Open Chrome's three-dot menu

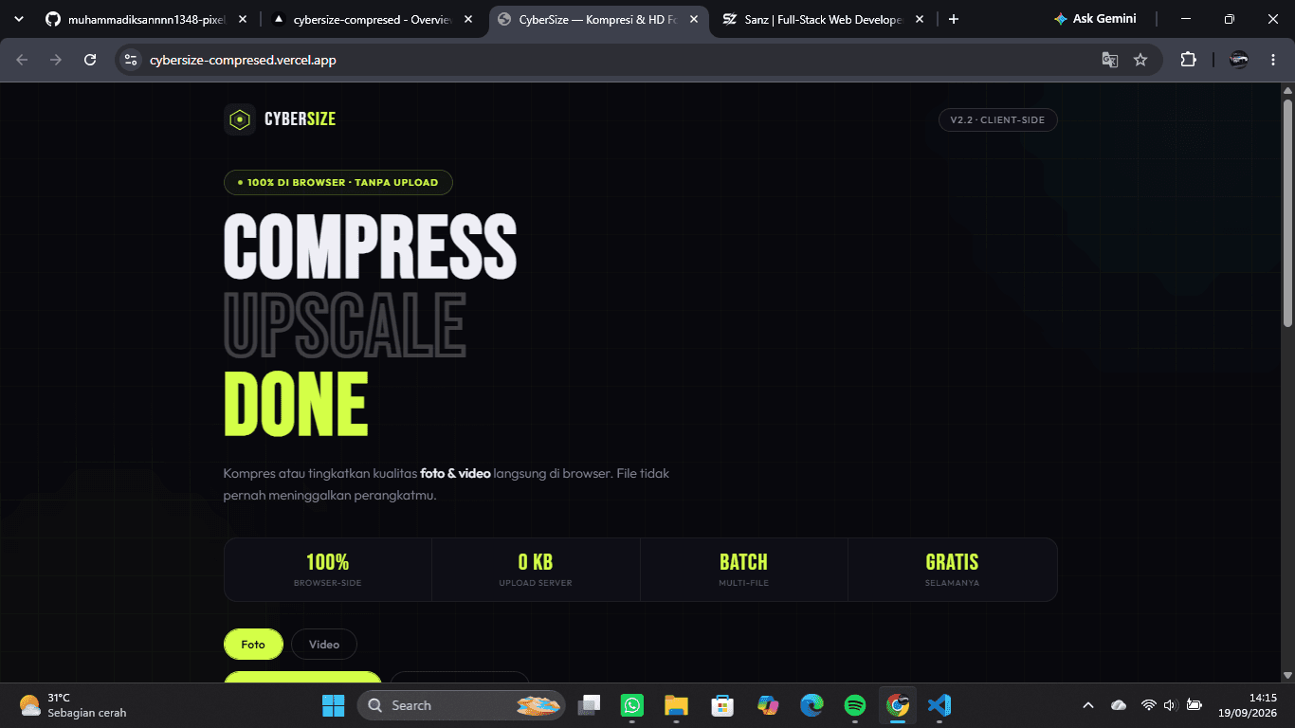(1272, 60)
